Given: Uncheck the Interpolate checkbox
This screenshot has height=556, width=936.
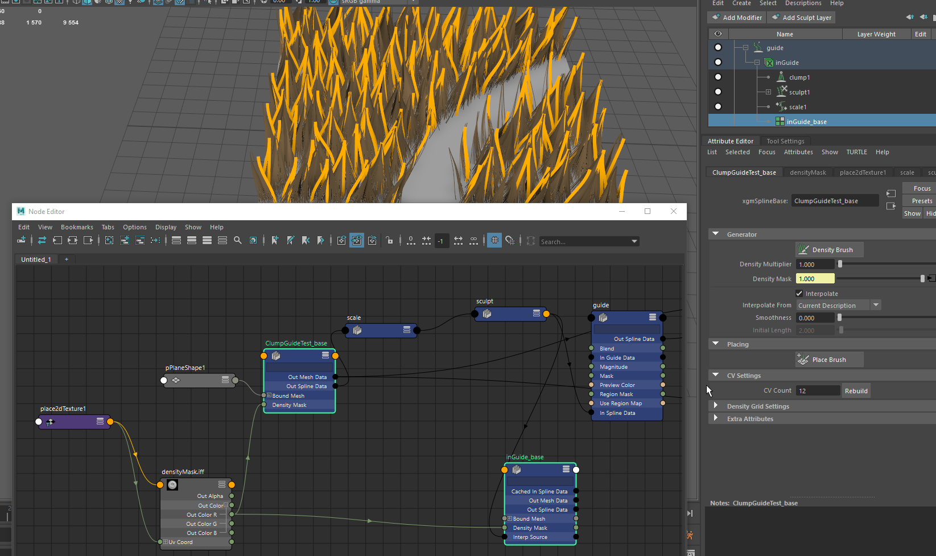Looking at the screenshot, I should (799, 294).
